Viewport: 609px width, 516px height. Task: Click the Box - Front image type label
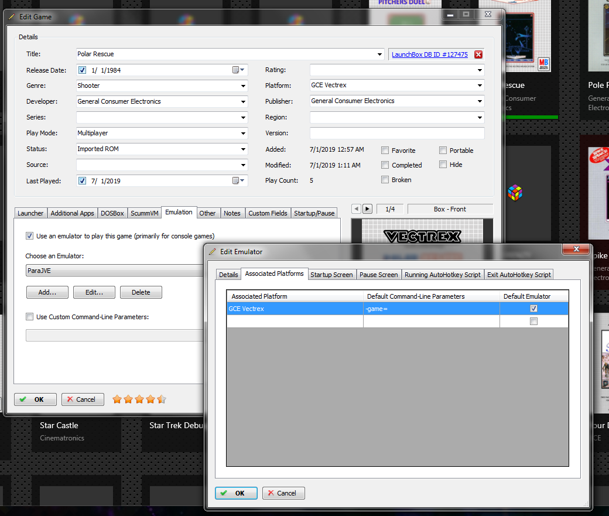[x=450, y=209]
